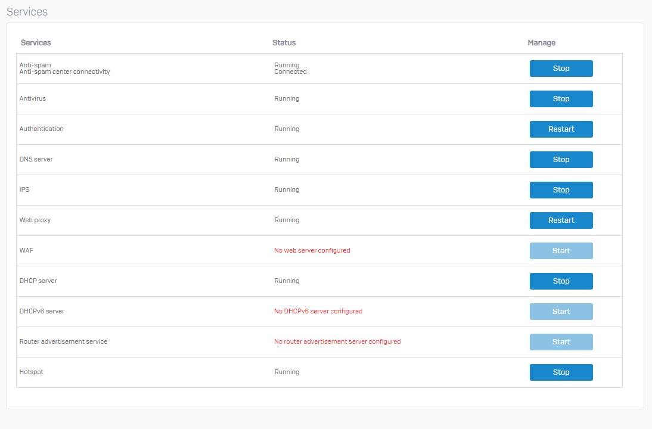Image resolution: width=652 pixels, height=429 pixels.
Task: Click 'No router advertisement server configured' status
Action: [338, 341]
